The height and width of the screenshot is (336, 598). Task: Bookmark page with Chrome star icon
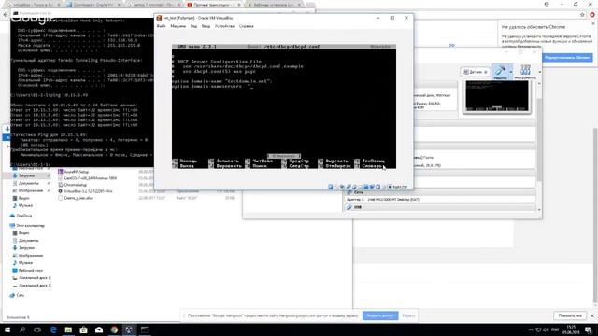pos(582,15)
